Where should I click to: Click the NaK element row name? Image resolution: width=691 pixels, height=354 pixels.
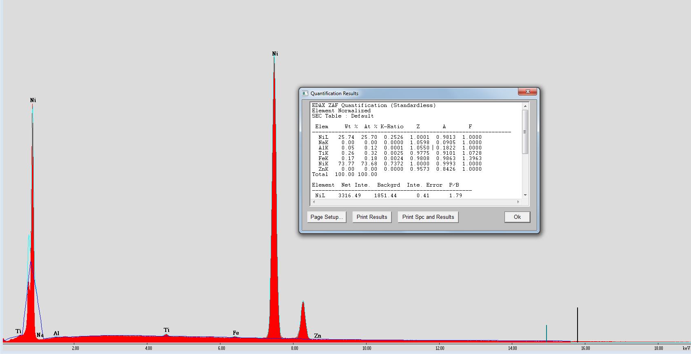click(x=323, y=142)
